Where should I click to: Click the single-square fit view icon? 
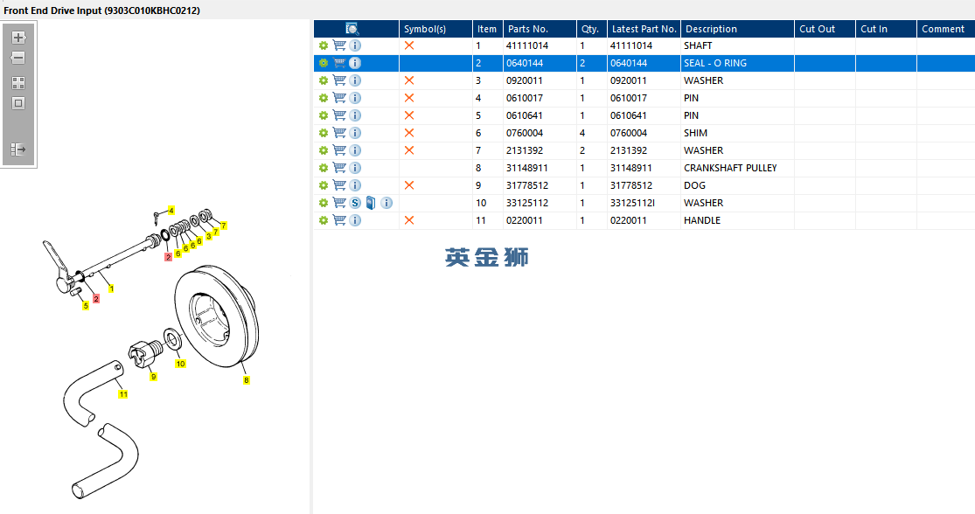[18, 103]
